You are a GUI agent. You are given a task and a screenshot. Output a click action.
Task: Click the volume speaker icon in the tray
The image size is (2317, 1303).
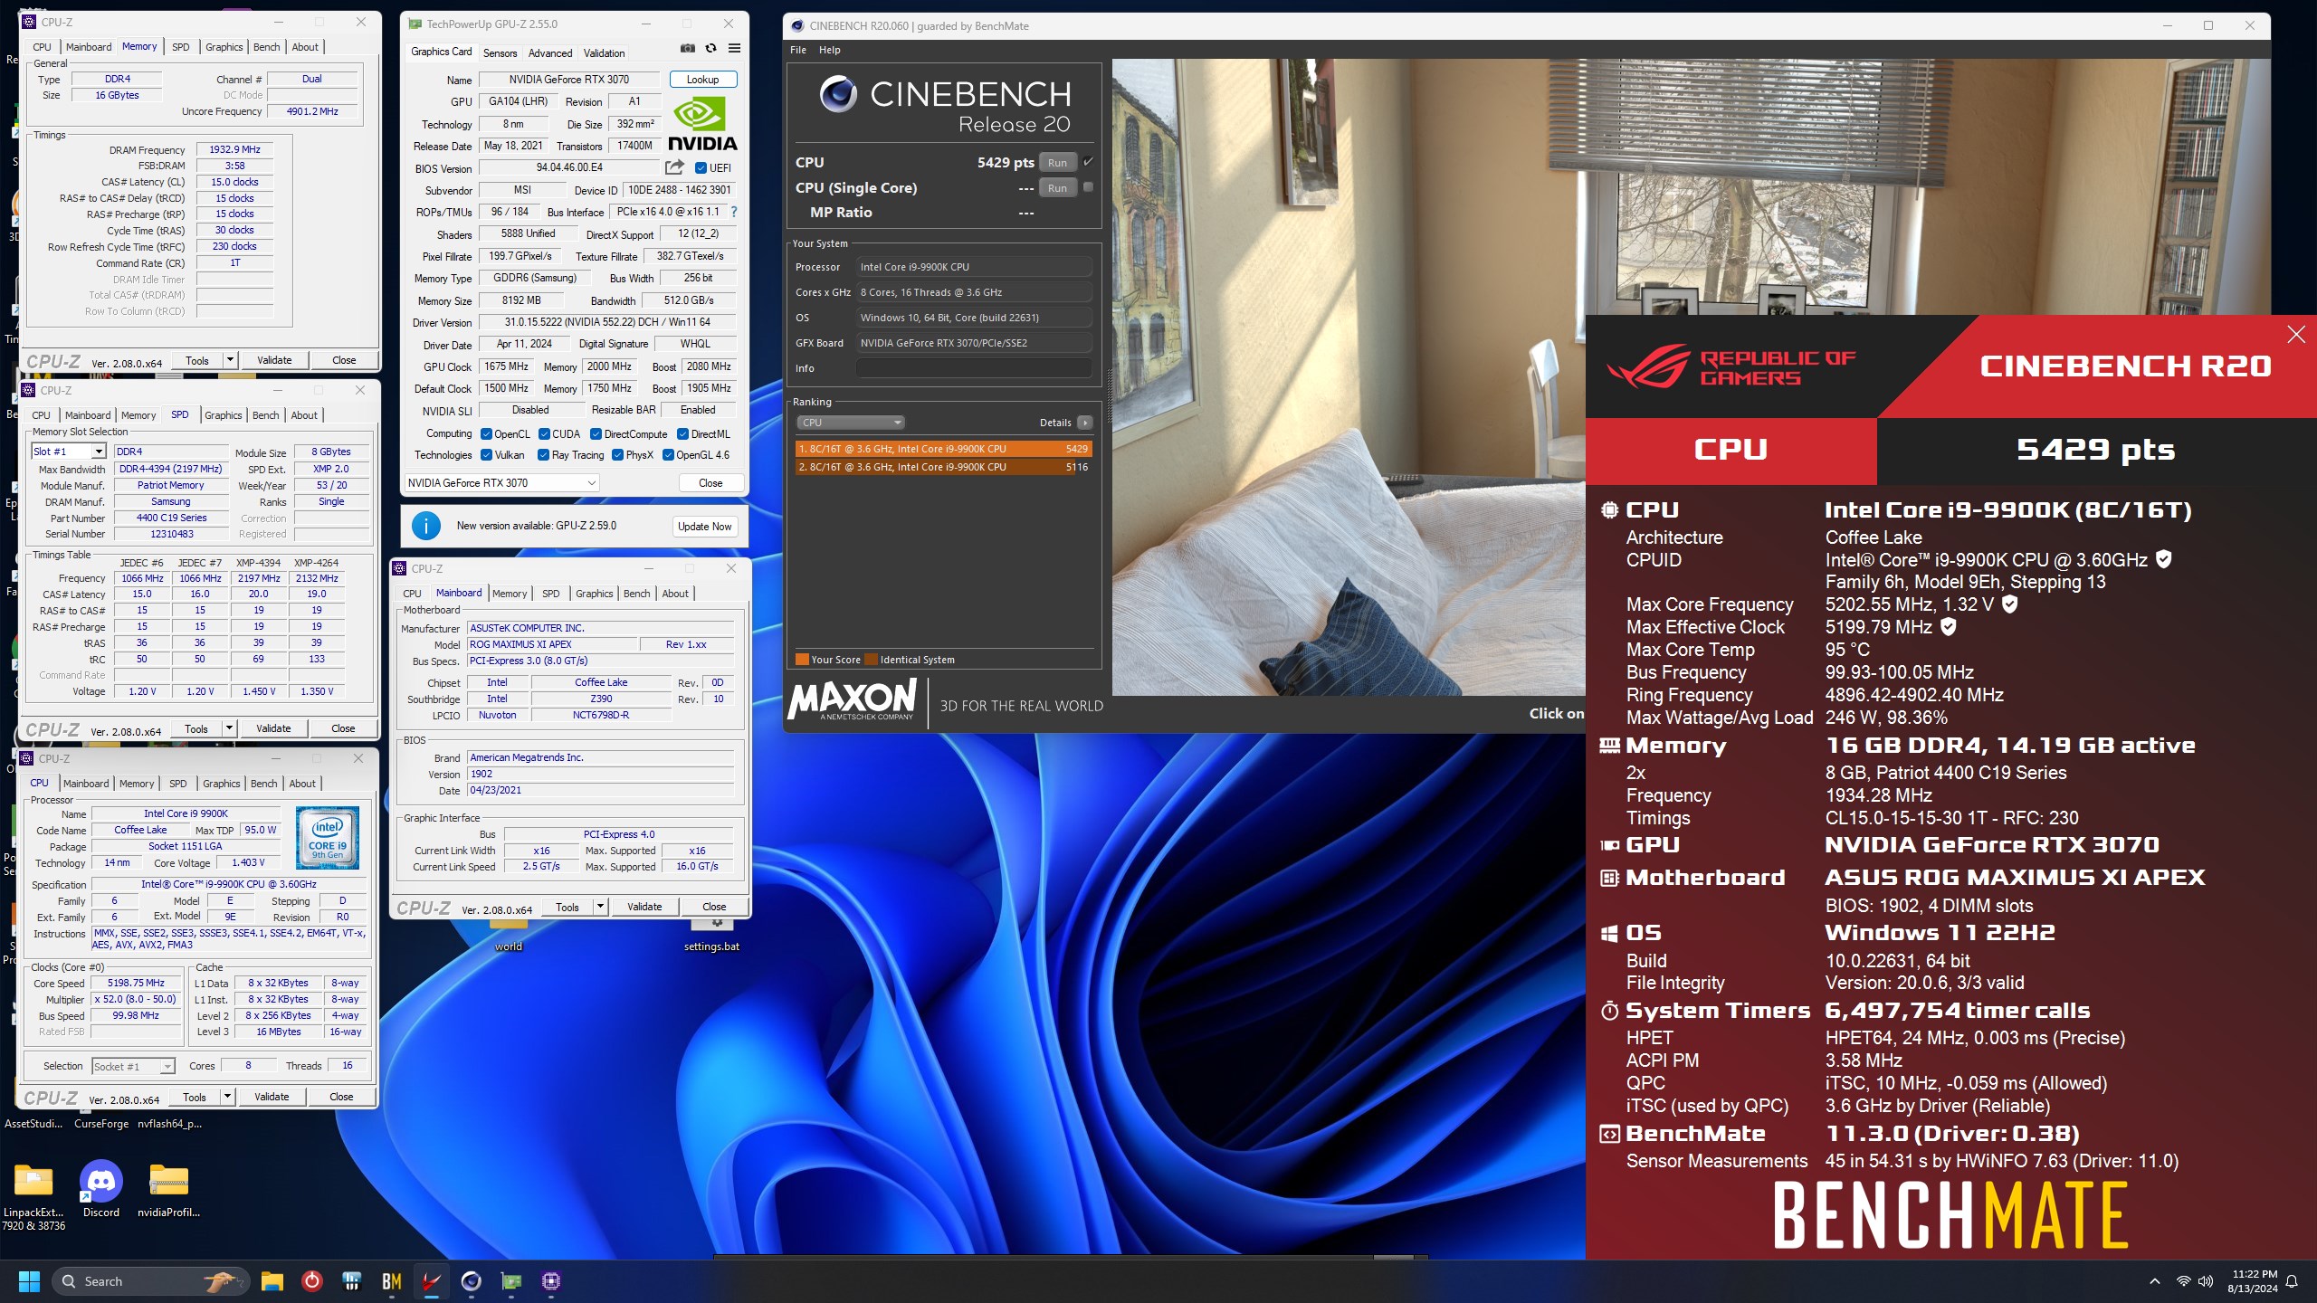tap(2206, 1281)
